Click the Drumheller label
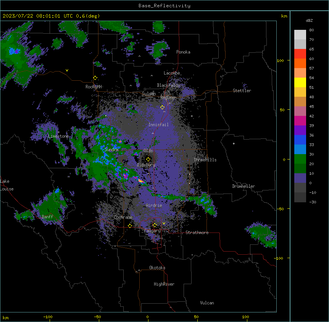 click(x=244, y=186)
